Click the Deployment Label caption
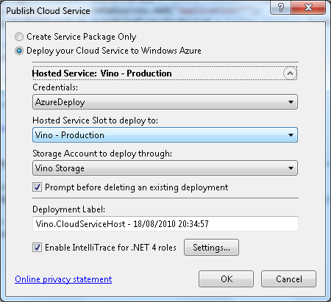The image size is (331, 302). tap(68, 209)
